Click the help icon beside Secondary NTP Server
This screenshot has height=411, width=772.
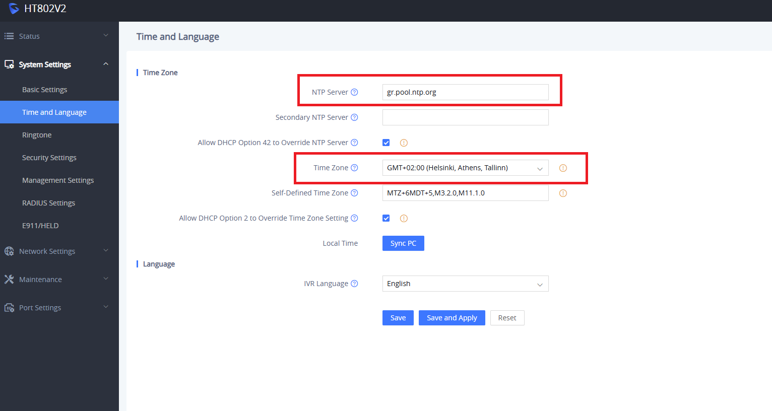354,117
